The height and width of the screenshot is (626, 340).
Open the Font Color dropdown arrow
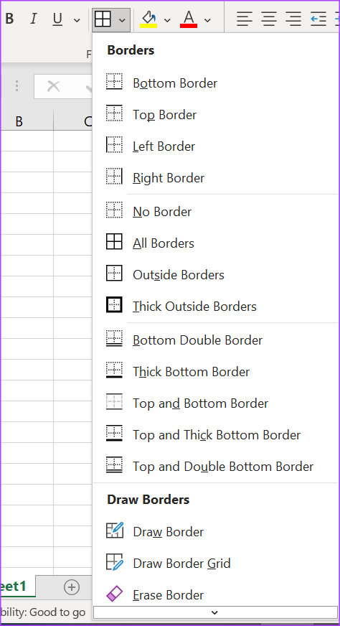207,20
